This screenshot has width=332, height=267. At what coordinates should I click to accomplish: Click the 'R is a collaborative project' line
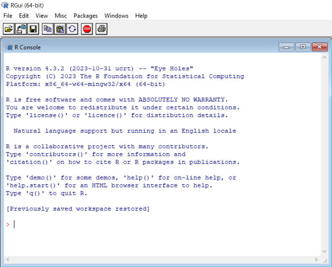pos(107,147)
